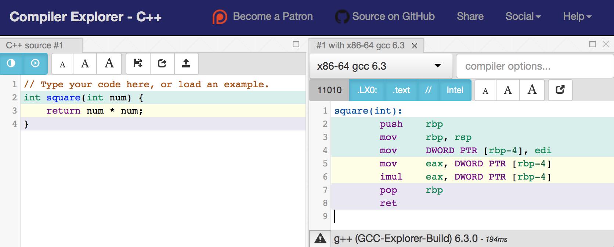Screen dimensions: 614x247
Task: Close the compiler pane with the X
Action: (606, 44)
